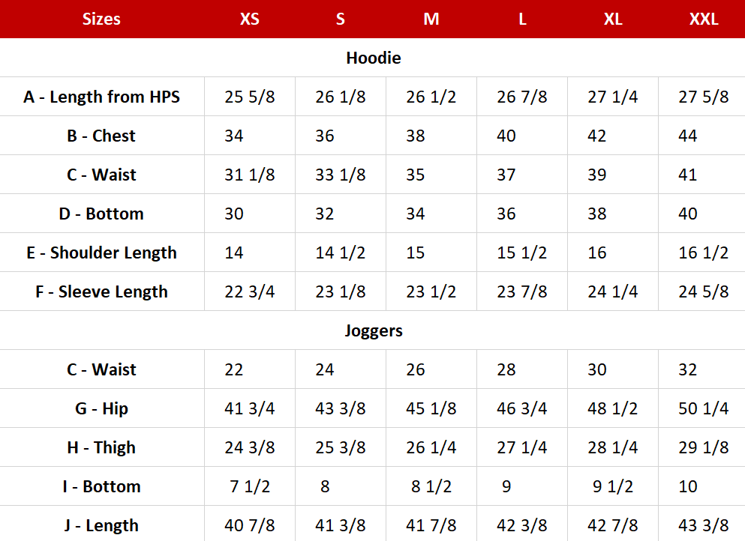745x541 pixels.
Task: Click the B - Chest row label
Action: click(102, 136)
